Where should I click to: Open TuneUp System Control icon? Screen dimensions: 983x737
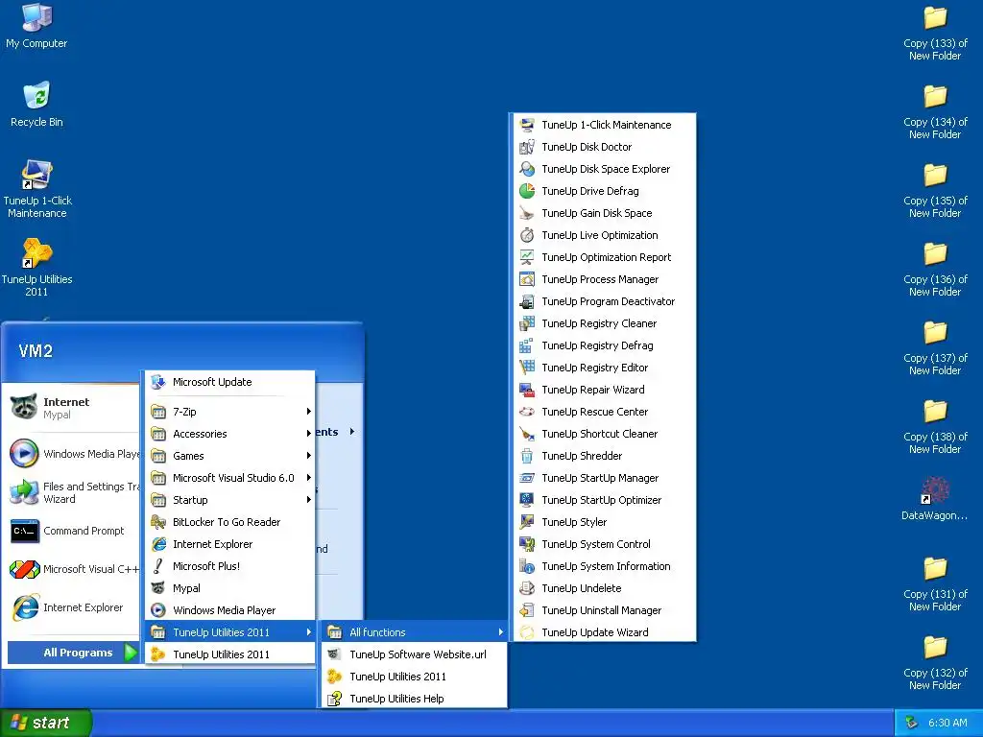pyautogui.click(x=527, y=544)
